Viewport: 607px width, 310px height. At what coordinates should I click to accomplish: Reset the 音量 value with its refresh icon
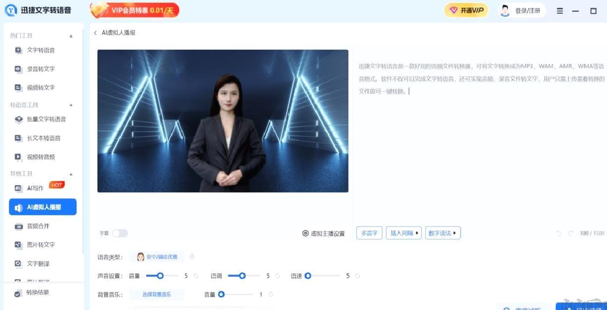tap(195, 276)
